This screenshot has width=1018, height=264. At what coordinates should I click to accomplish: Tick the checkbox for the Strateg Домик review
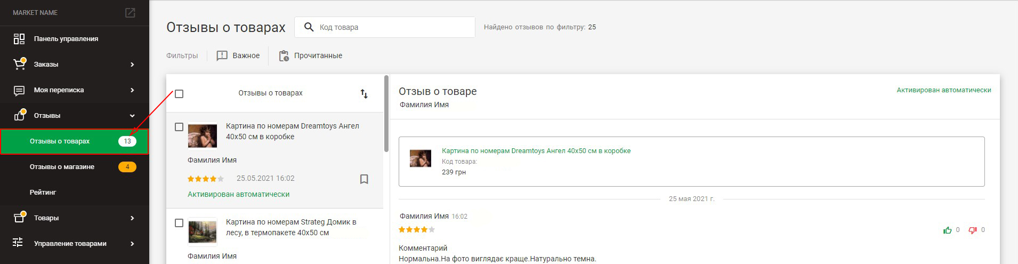179,223
